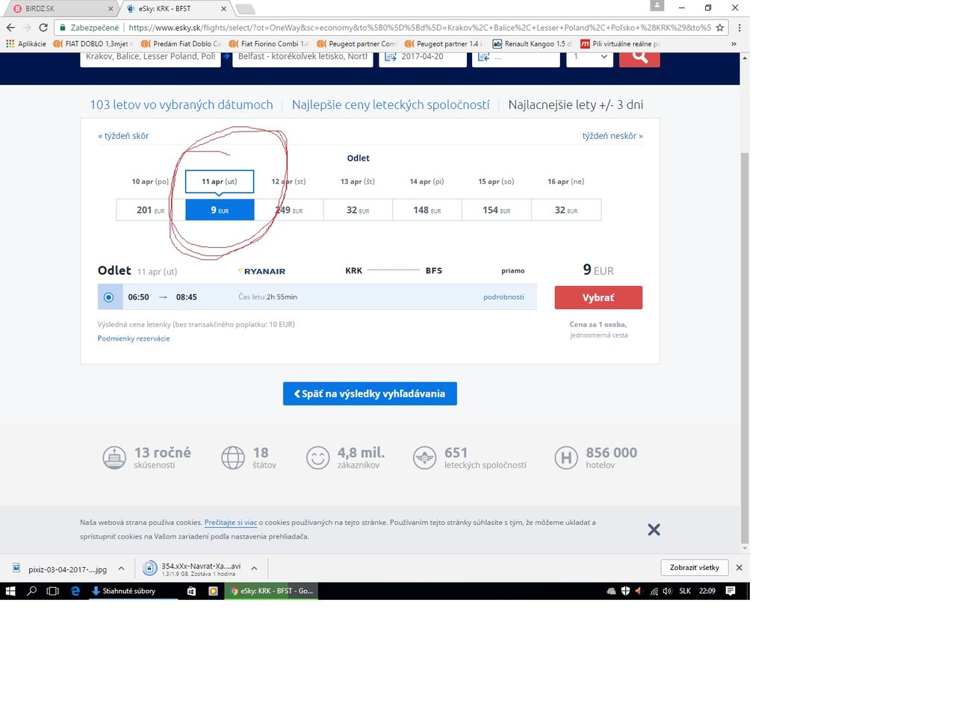
Task: Bookmark this page with the star icon
Action: click(x=720, y=28)
